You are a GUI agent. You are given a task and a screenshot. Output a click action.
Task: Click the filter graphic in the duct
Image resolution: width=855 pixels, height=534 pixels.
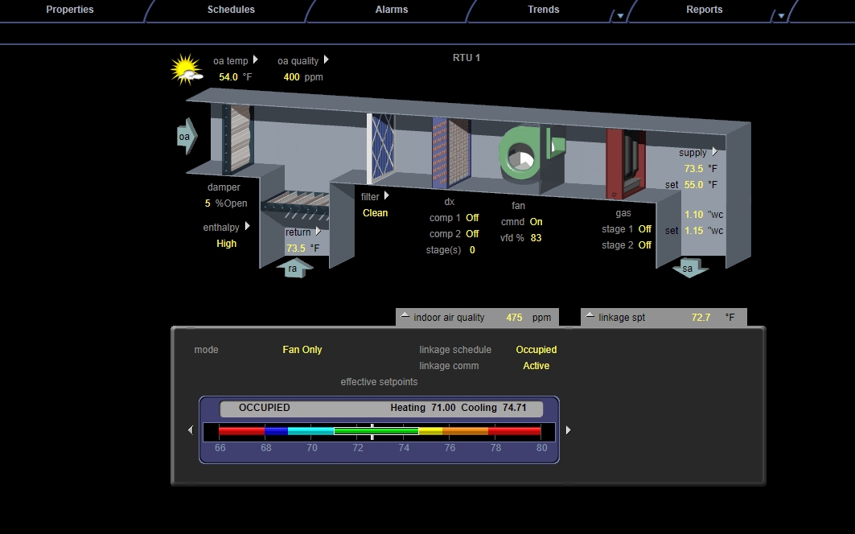click(381, 147)
